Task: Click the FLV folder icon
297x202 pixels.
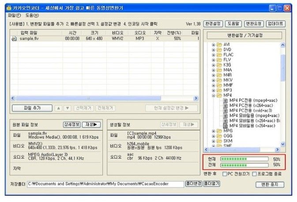Action: pos(219,60)
